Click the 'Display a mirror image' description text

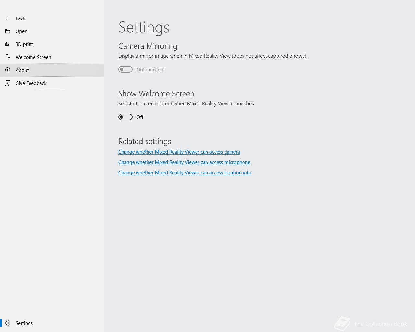(213, 56)
